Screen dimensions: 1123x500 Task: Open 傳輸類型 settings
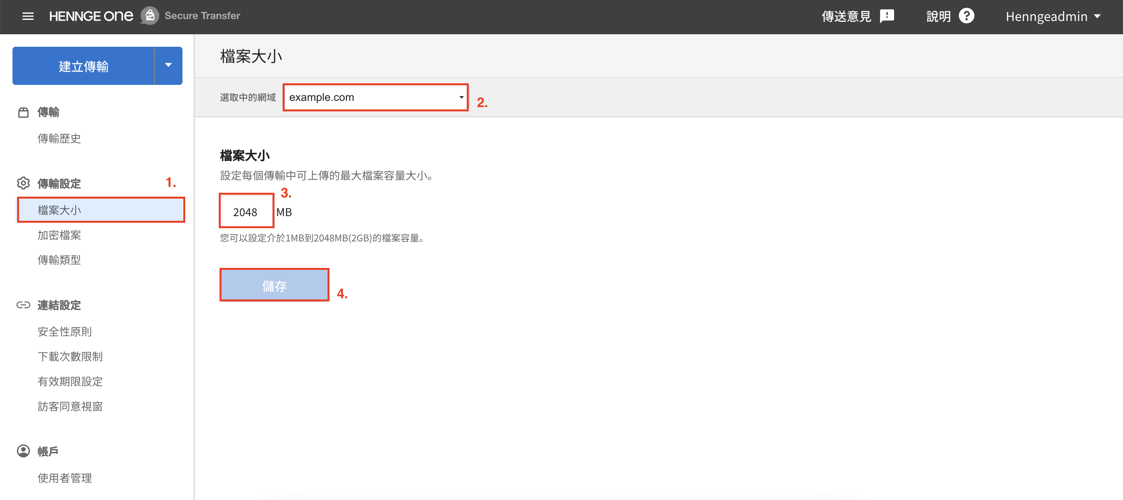(59, 260)
